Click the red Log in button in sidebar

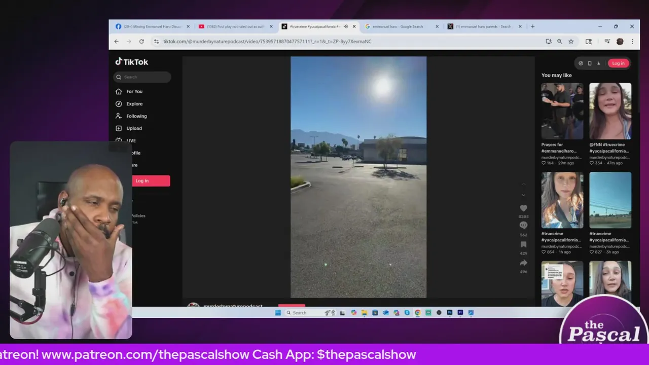click(150, 181)
